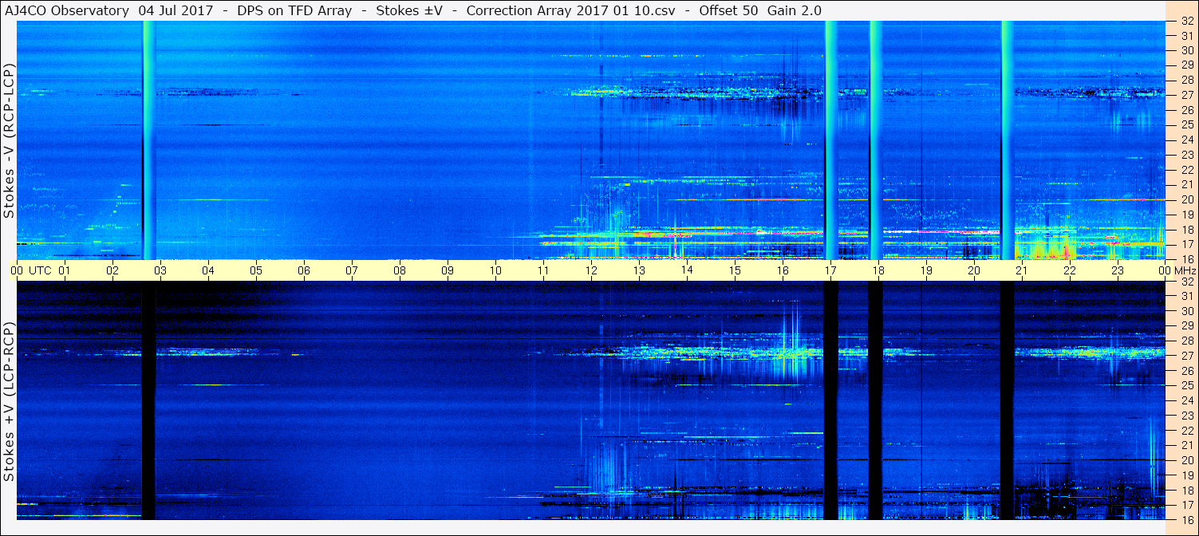This screenshot has height=536, width=1199.
Task: Click the 13 hour tick label
Action: pyautogui.click(x=639, y=270)
